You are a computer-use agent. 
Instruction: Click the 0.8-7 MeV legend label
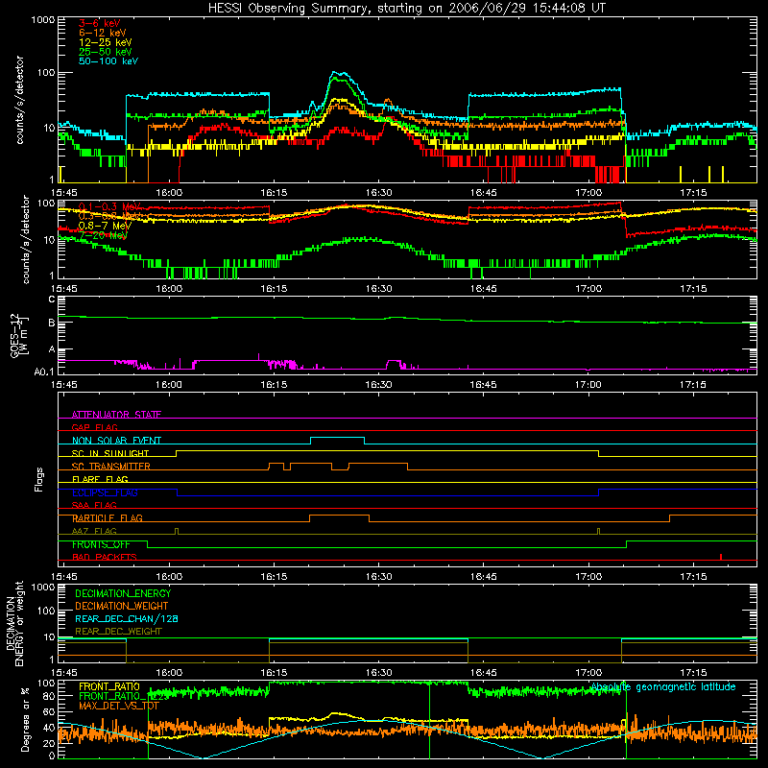(105, 226)
